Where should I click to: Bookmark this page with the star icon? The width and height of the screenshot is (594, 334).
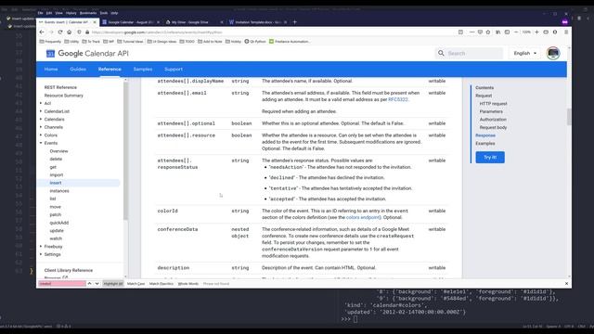tap(488, 32)
